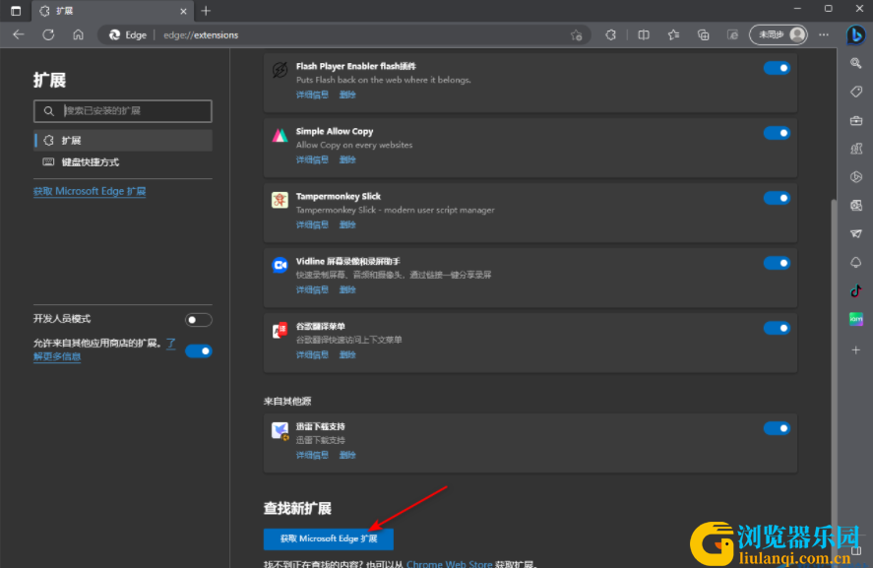Open the Favorites list icon
Image resolution: width=873 pixels, height=568 pixels.
click(673, 34)
